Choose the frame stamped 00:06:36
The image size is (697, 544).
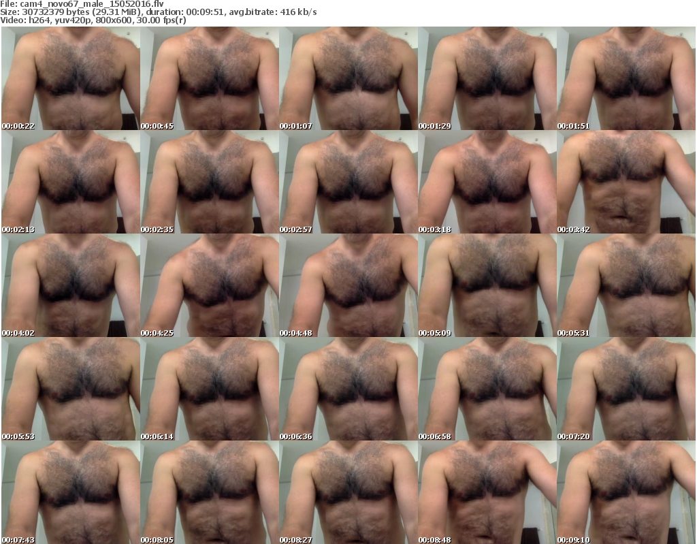pos(348,389)
